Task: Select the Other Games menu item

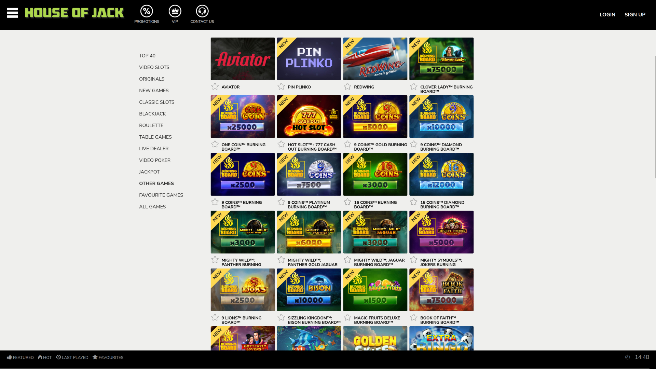Action: point(156,183)
